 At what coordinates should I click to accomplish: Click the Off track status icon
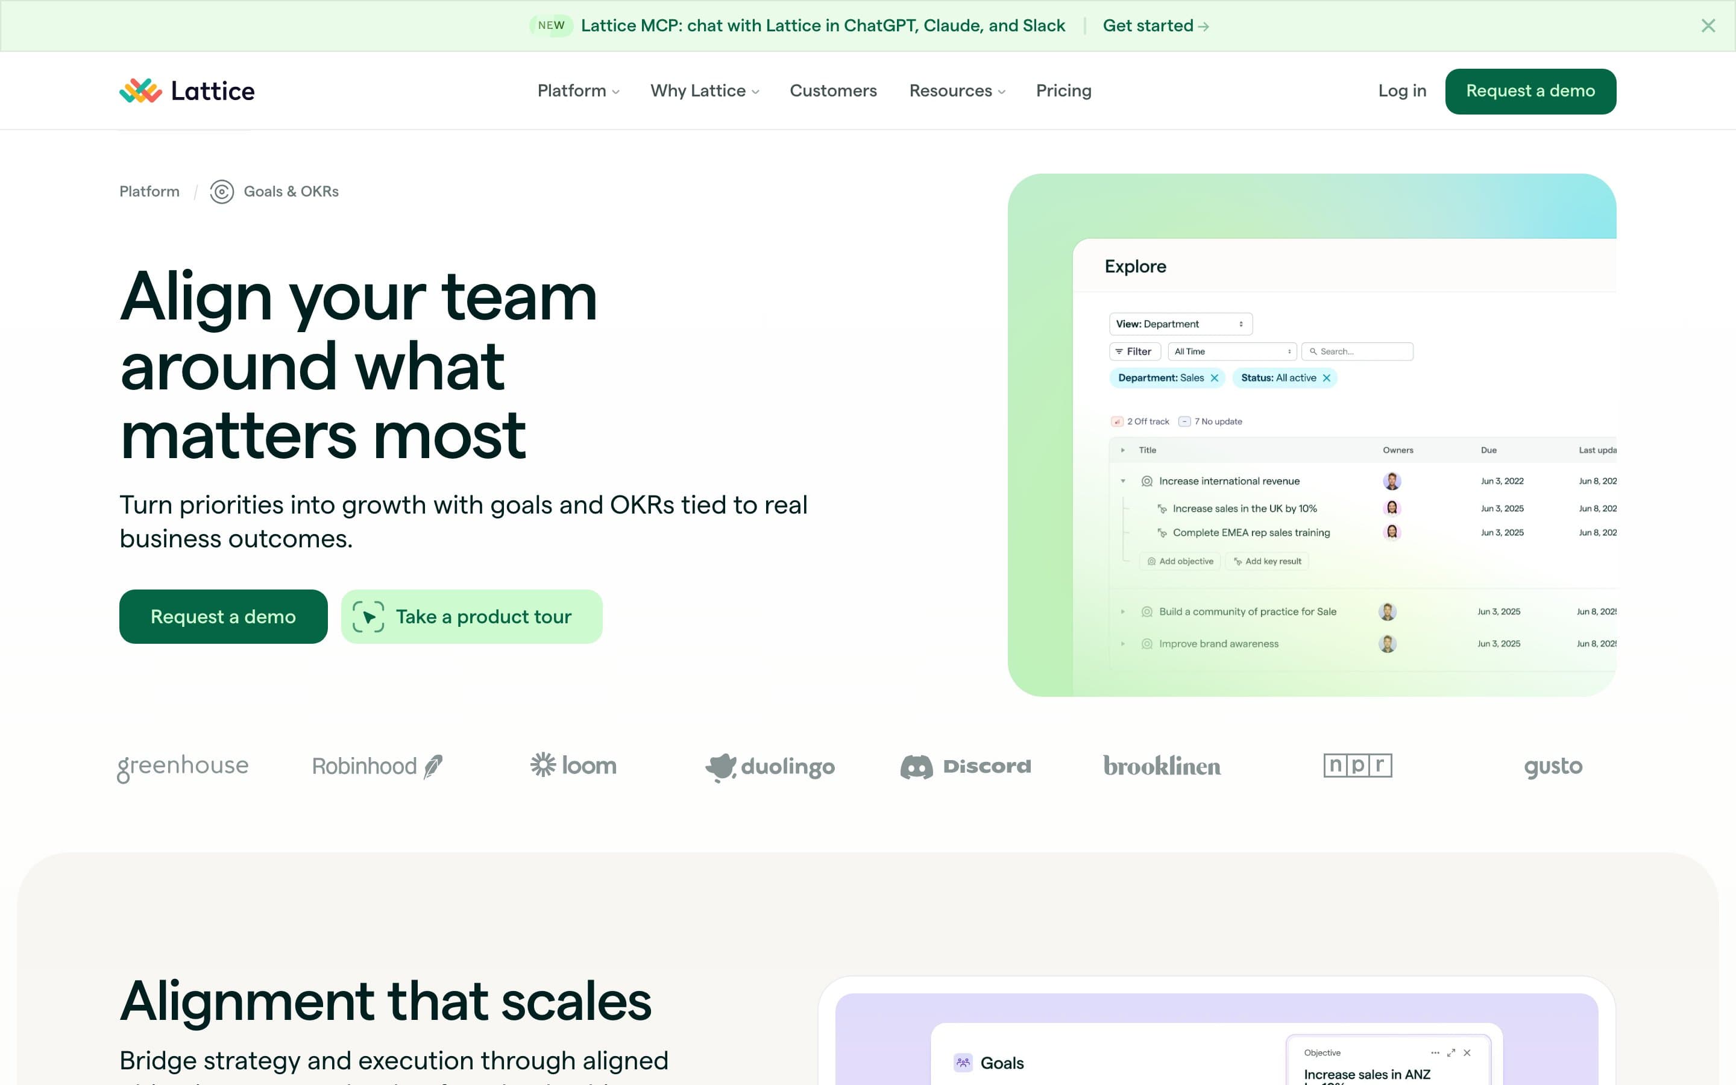(1117, 421)
